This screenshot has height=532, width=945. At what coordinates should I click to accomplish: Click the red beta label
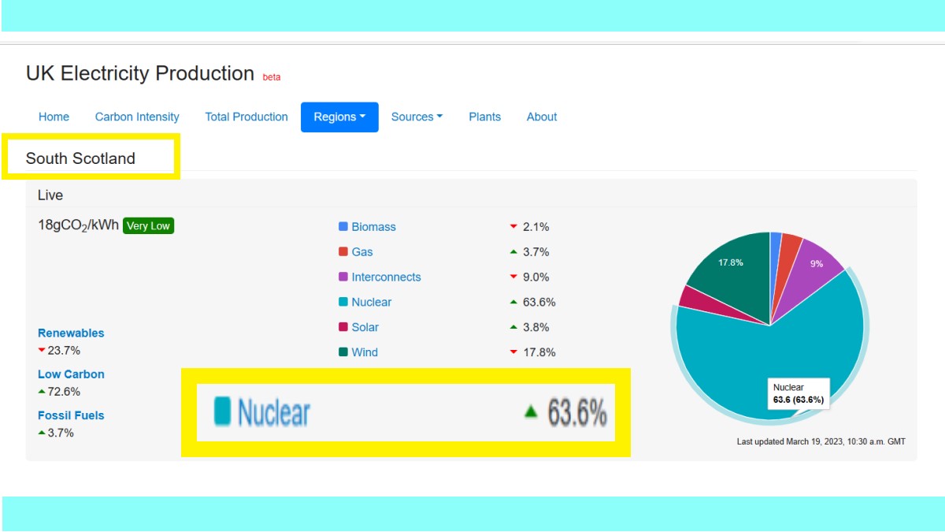[272, 77]
